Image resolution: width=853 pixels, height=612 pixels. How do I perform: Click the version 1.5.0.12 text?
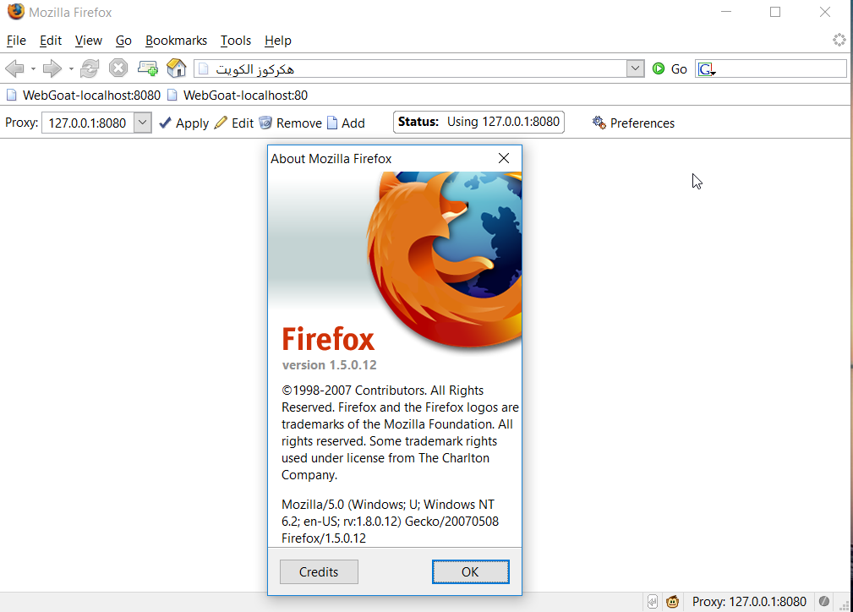(x=329, y=365)
